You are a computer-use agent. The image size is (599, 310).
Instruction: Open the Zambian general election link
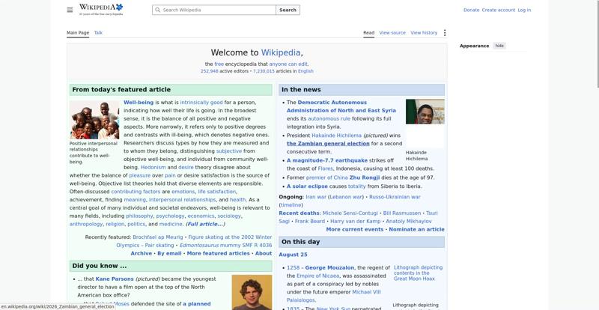coord(328,144)
